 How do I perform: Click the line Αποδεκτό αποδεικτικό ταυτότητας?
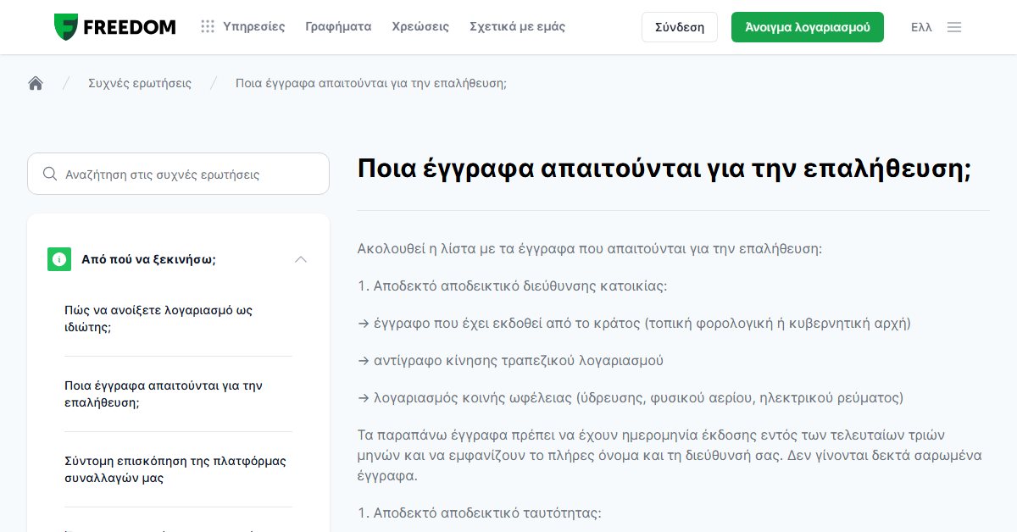[480, 513]
